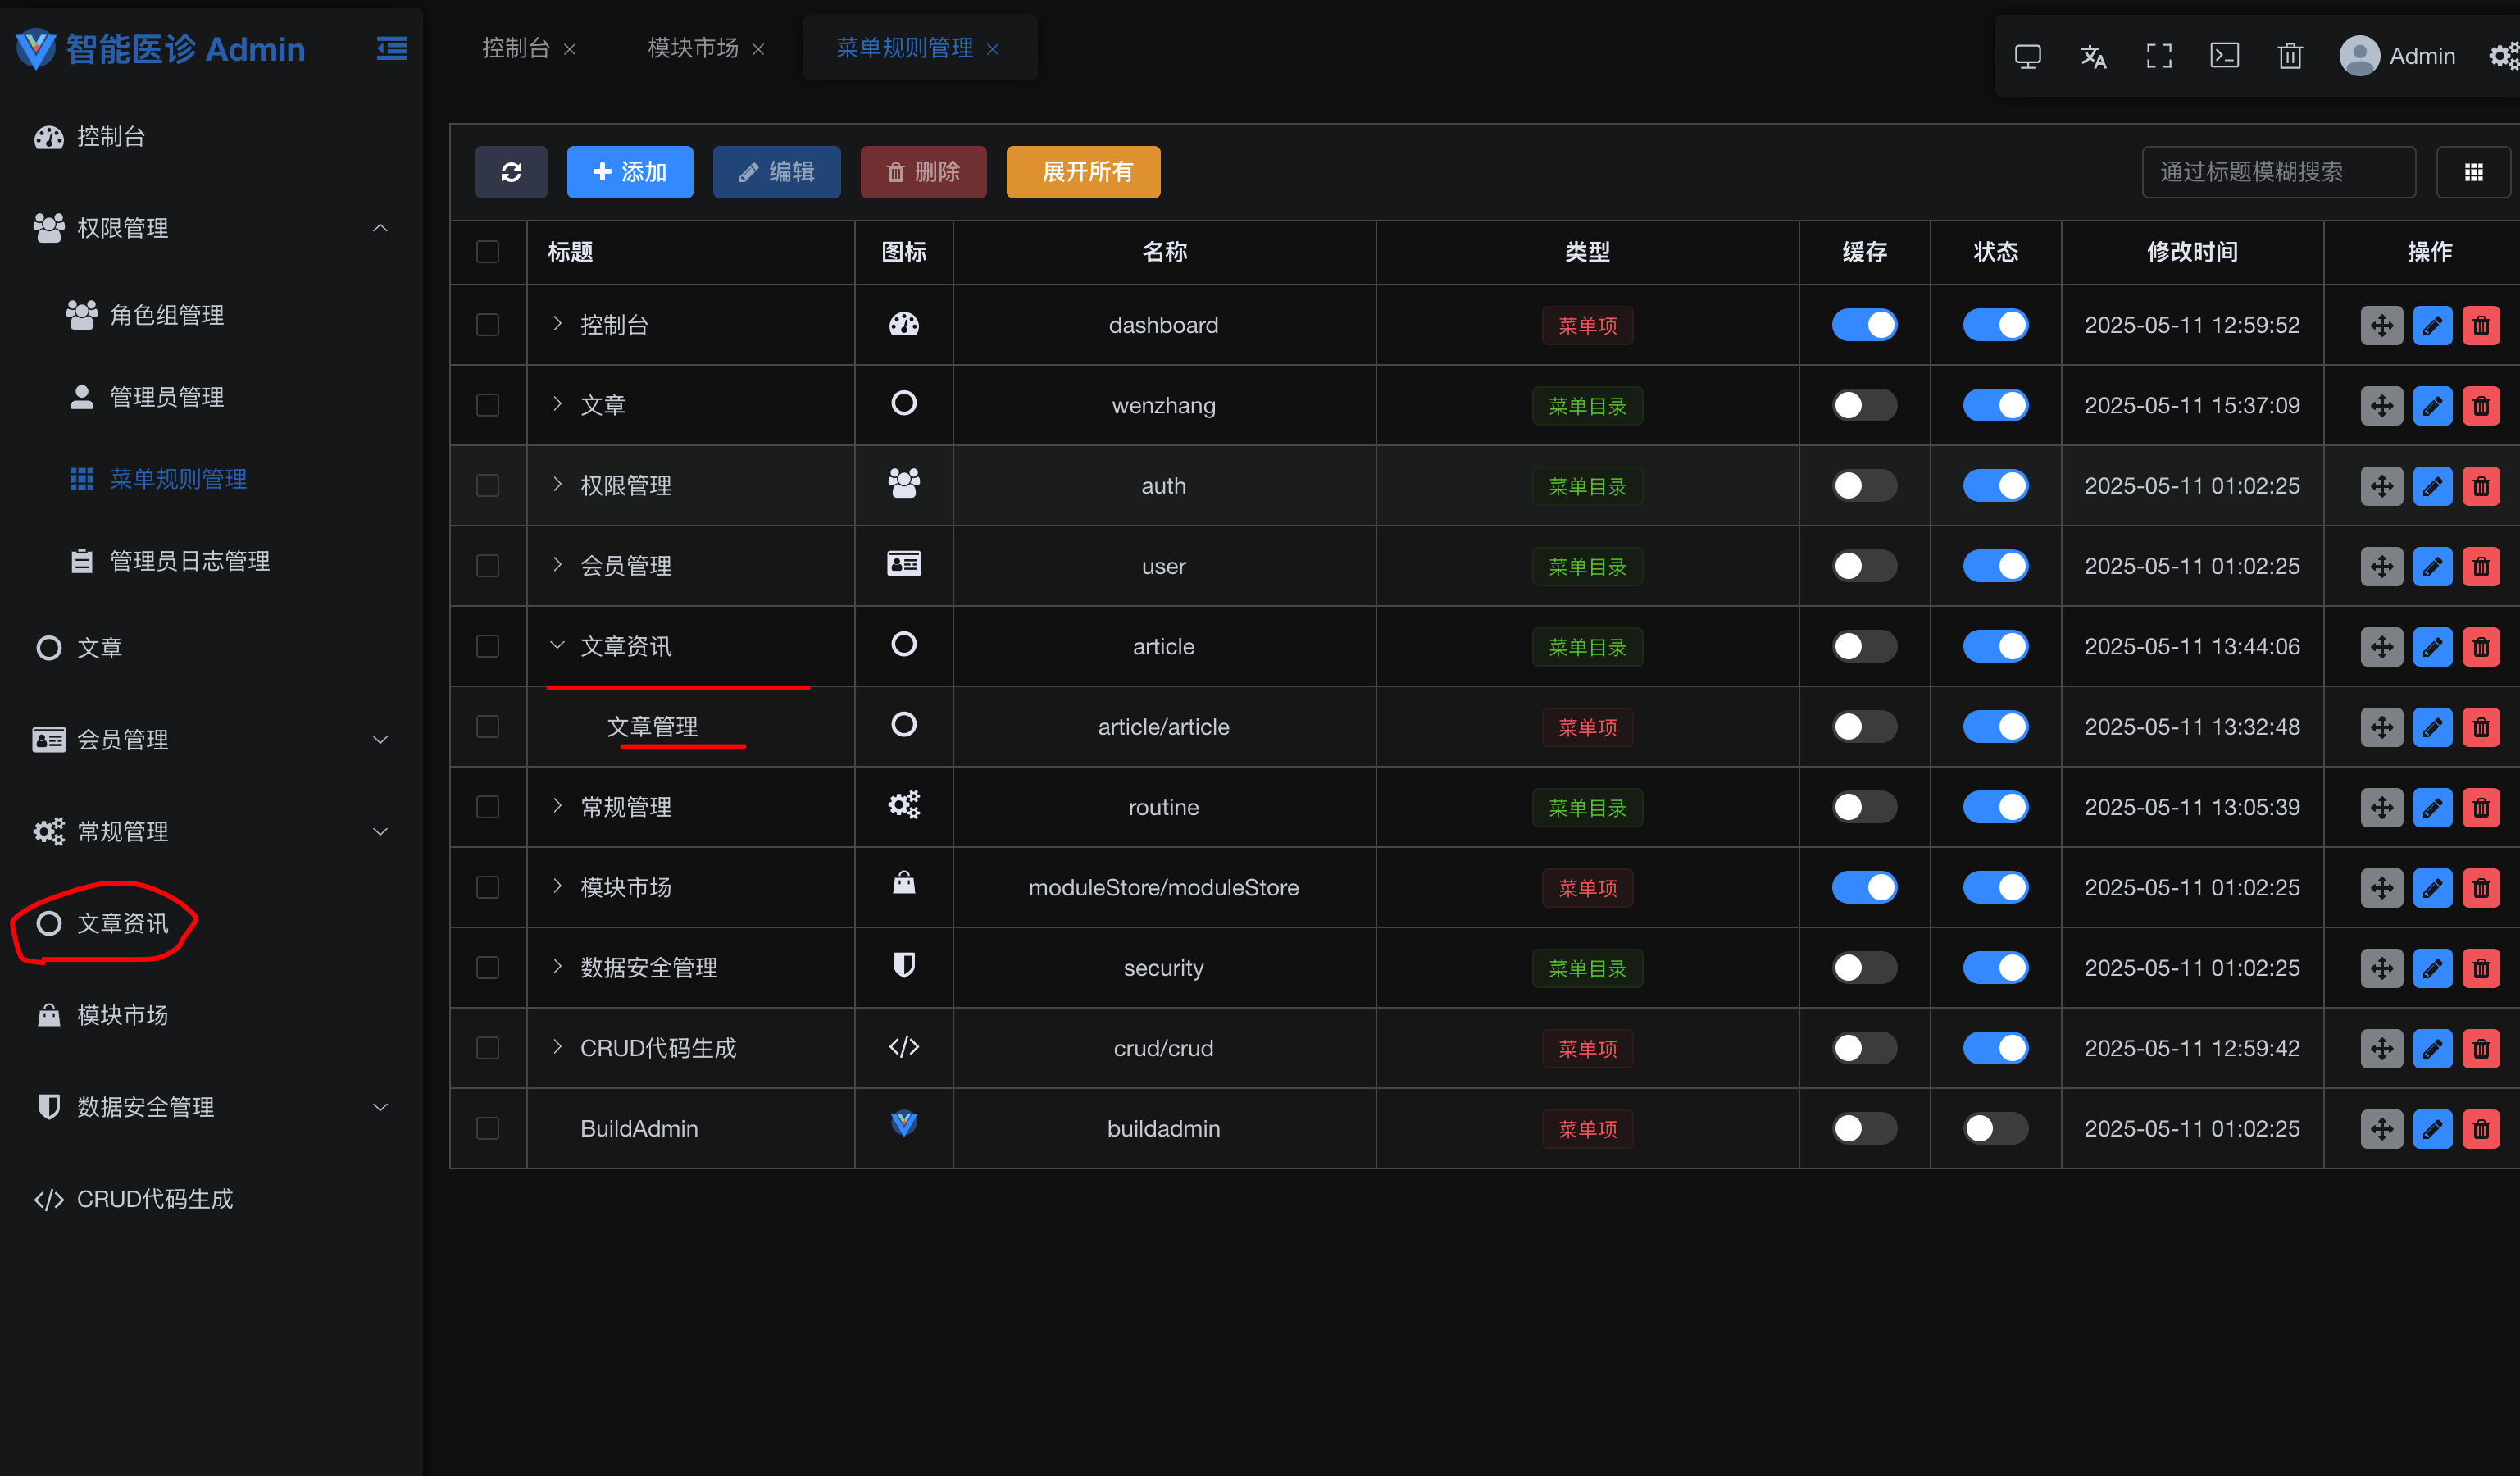This screenshot has width=2520, height=1476.
Task: Click the 展开所有 button
Action: coord(1083,172)
